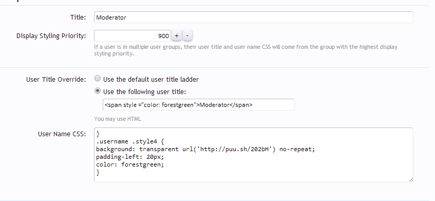The height and width of the screenshot is (201, 435).
Task: Click the custom user title HTML field
Action: point(199,105)
